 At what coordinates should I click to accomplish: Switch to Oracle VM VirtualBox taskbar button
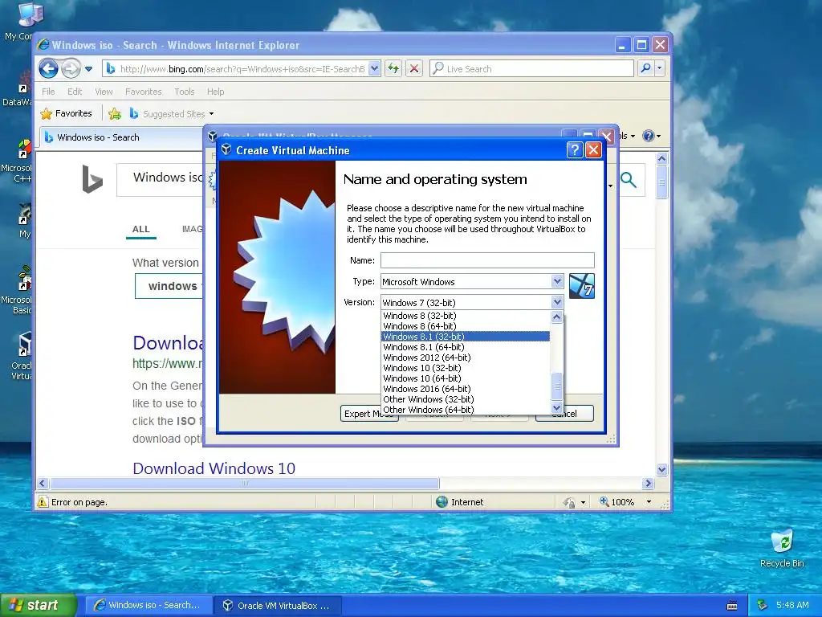[x=278, y=605]
